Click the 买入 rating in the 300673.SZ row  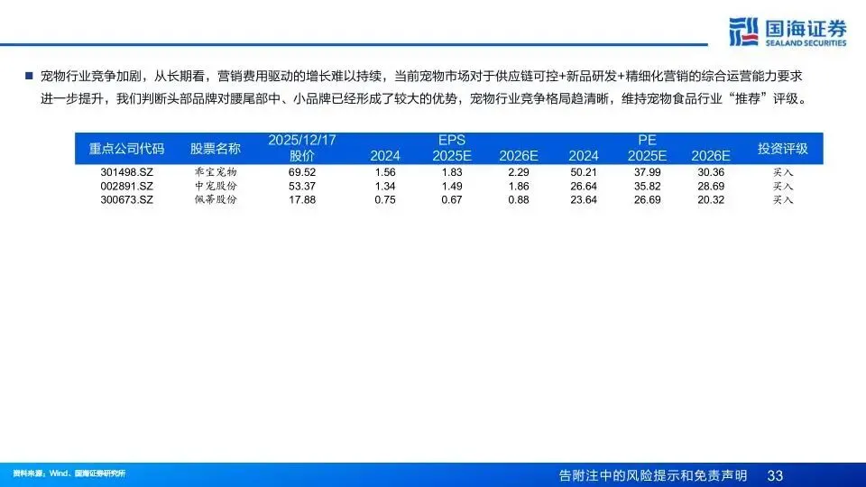click(783, 200)
